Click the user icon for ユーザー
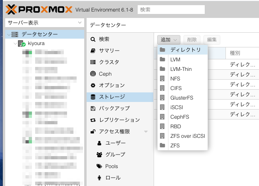Screen dimensions: 259x186 99,143
